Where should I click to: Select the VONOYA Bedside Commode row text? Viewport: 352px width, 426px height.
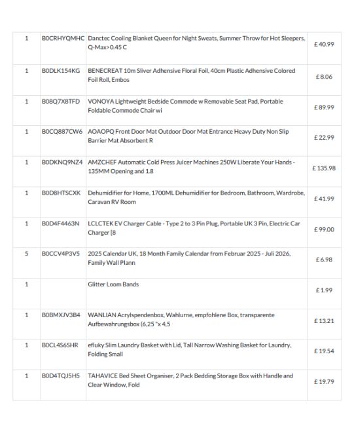pos(185,106)
